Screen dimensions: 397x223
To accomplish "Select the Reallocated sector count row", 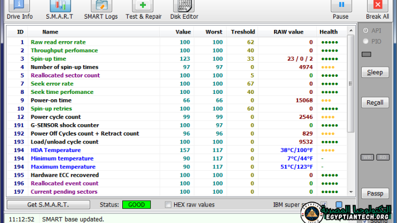I will (x=65, y=75).
